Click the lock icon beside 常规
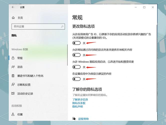Viewport: 166px width, 125px height. pos(13,58)
